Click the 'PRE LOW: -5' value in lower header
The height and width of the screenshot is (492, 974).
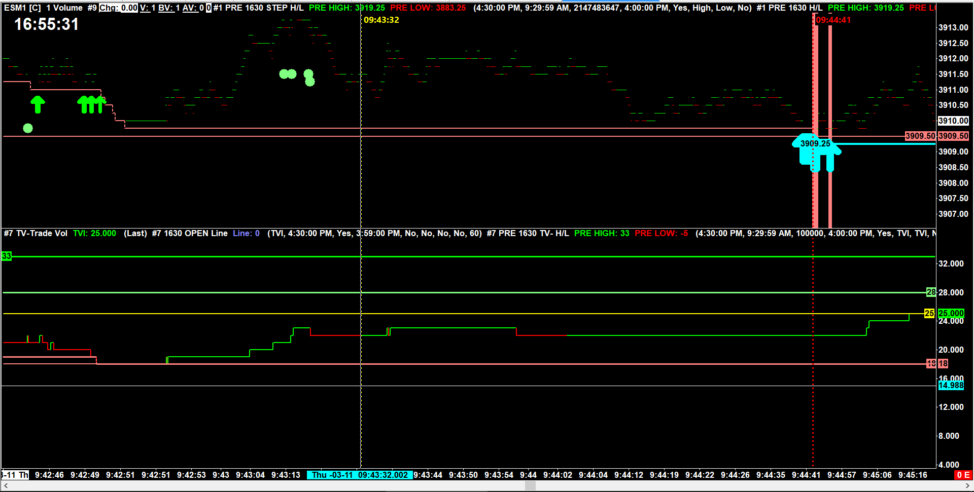tap(662, 233)
